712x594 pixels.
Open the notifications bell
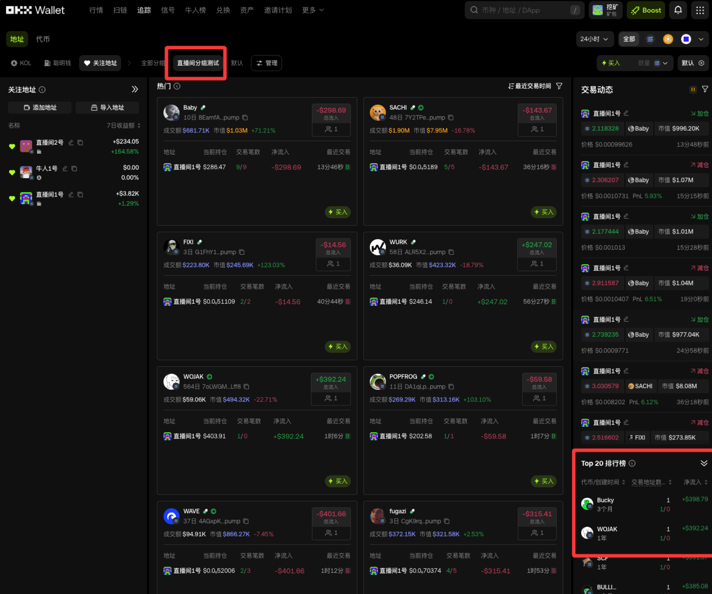678,10
